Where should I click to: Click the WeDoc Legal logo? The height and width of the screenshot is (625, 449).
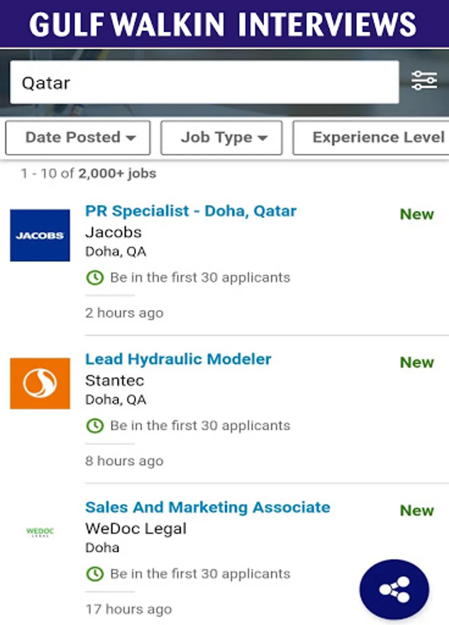click(x=40, y=532)
